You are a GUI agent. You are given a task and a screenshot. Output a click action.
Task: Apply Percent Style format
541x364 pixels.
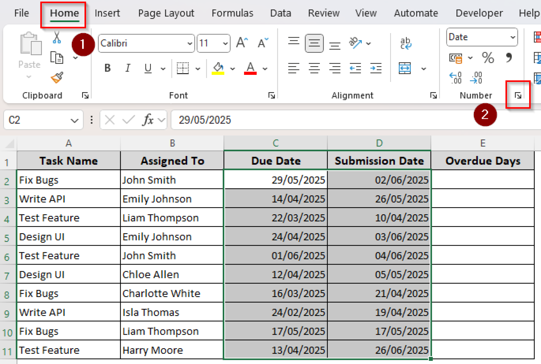[x=488, y=57]
